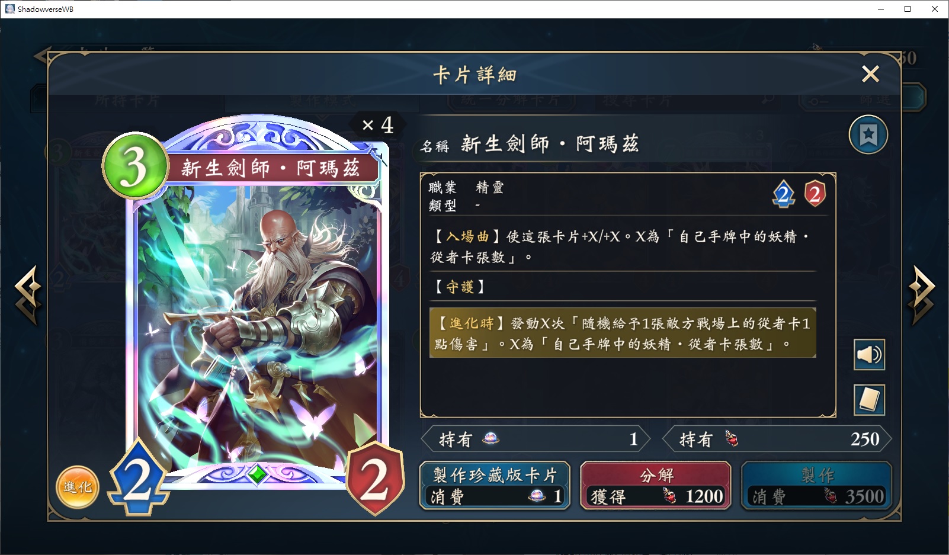This screenshot has width=949, height=555.
Task: Click the green cost 3 orb
Action: [x=136, y=165]
